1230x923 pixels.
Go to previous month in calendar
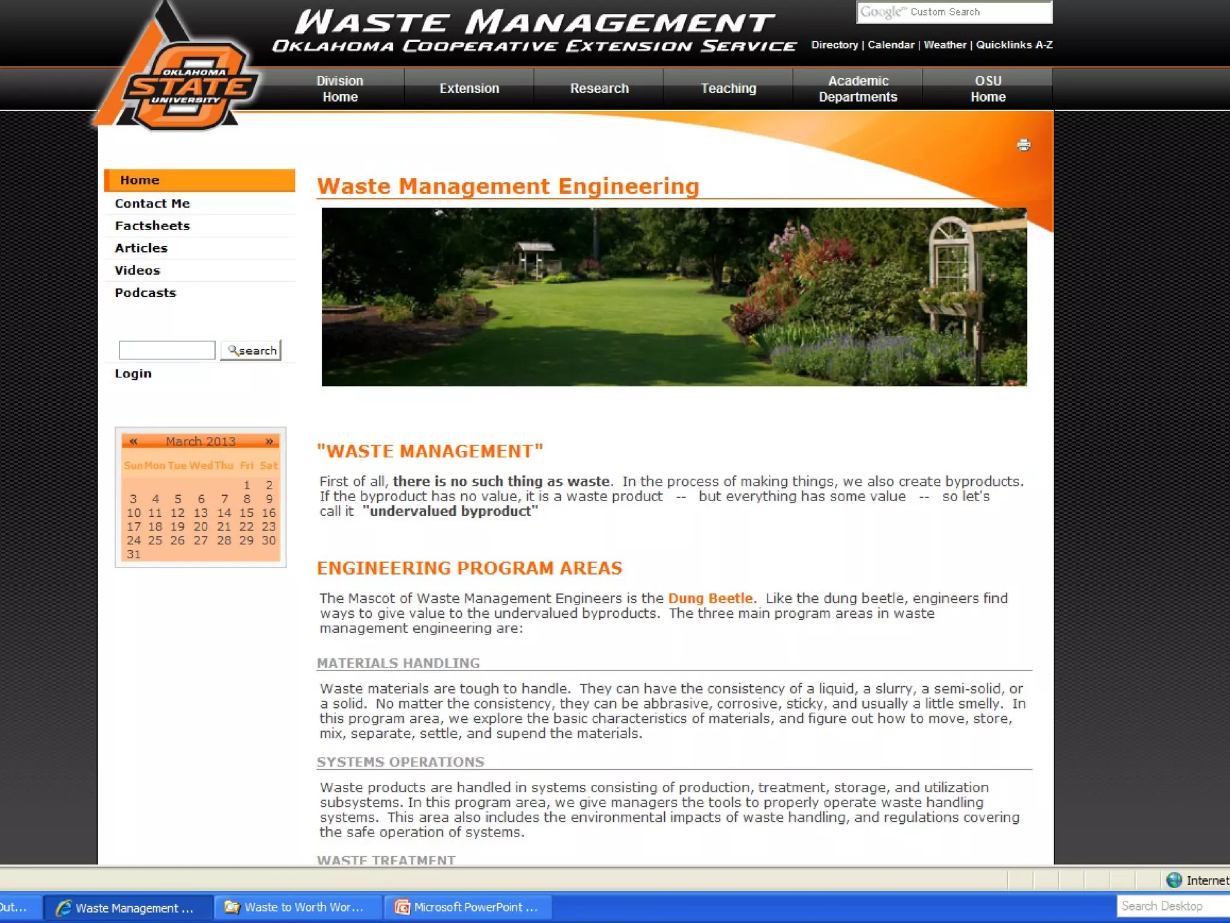click(x=133, y=441)
